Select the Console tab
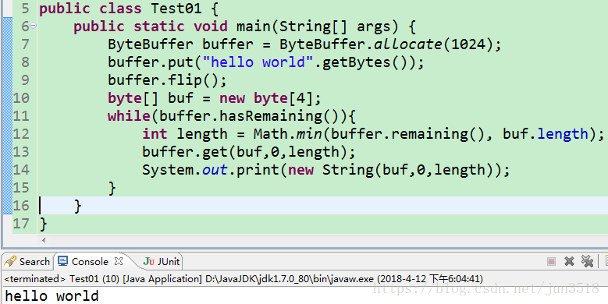608x304 pixels. click(83, 261)
